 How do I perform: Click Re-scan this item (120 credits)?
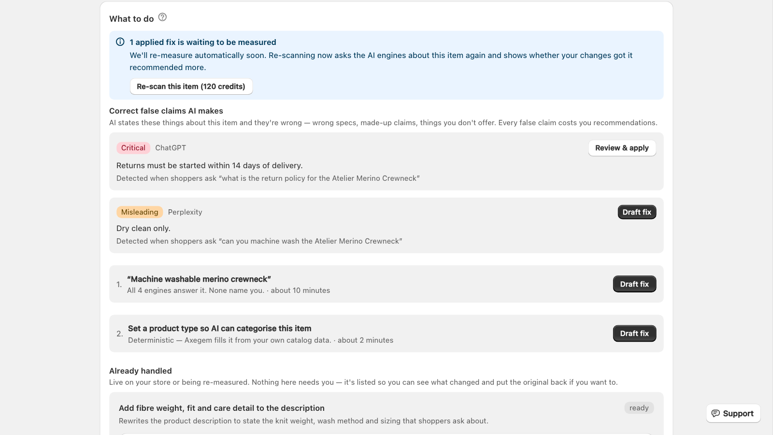pos(191,87)
